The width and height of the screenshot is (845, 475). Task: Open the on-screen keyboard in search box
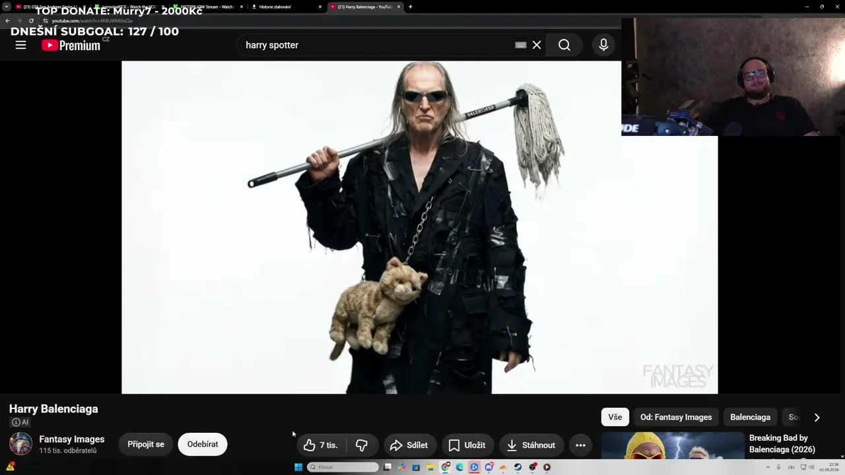click(520, 45)
